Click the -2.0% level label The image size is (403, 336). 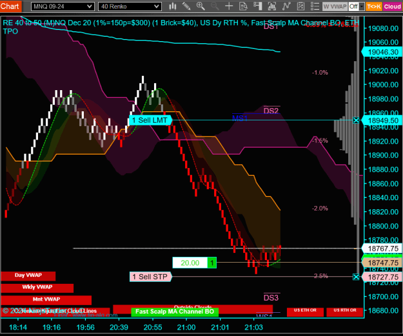point(320,209)
